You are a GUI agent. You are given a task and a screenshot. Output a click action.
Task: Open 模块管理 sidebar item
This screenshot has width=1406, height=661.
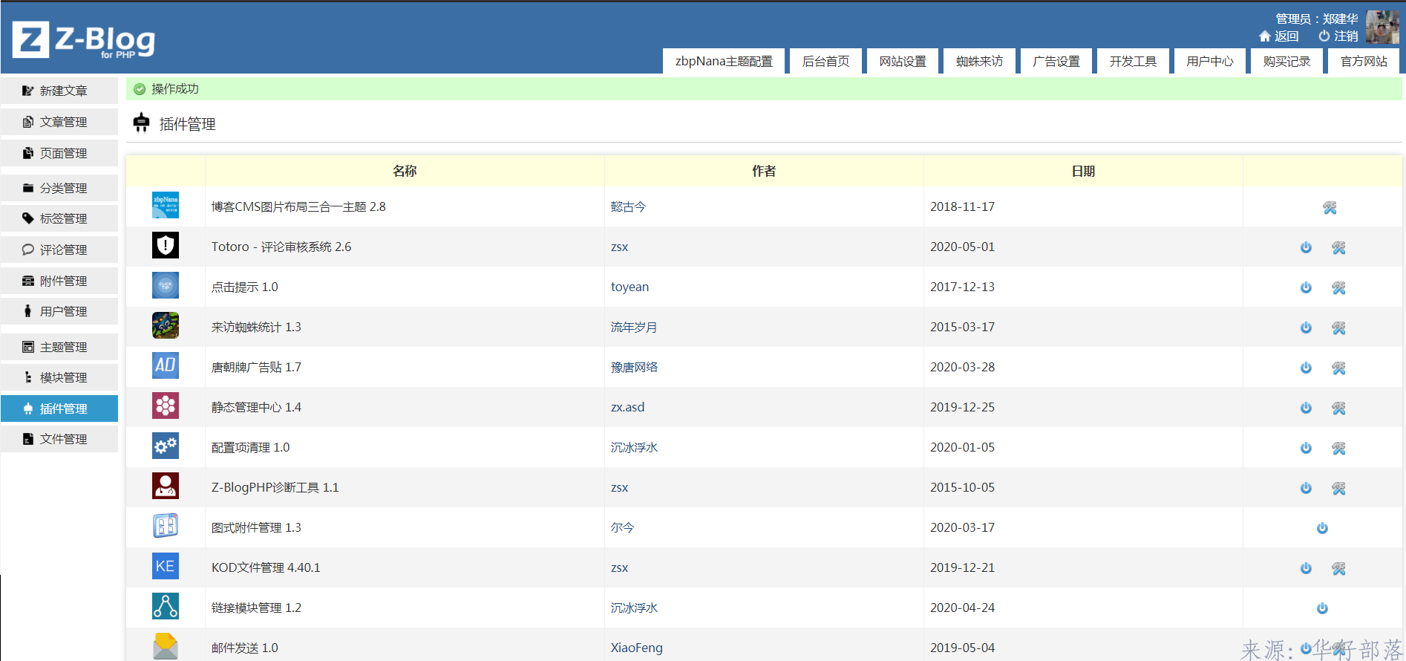tap(59, 377)
